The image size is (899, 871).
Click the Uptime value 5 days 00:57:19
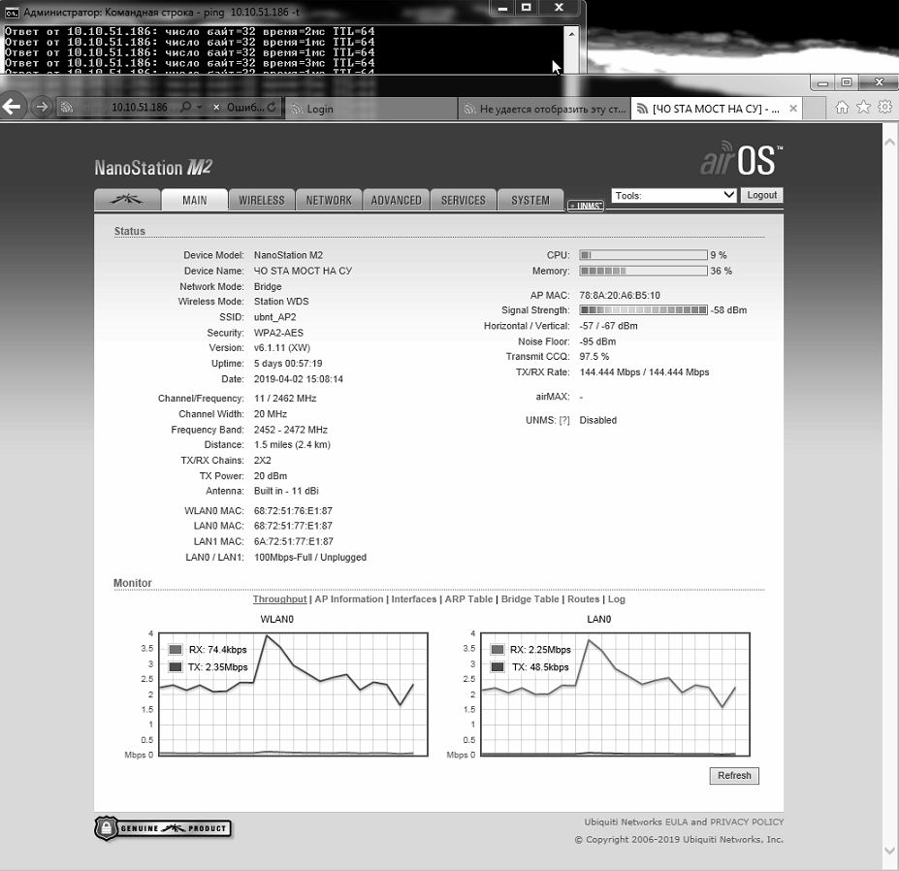(x=288, y=364)
